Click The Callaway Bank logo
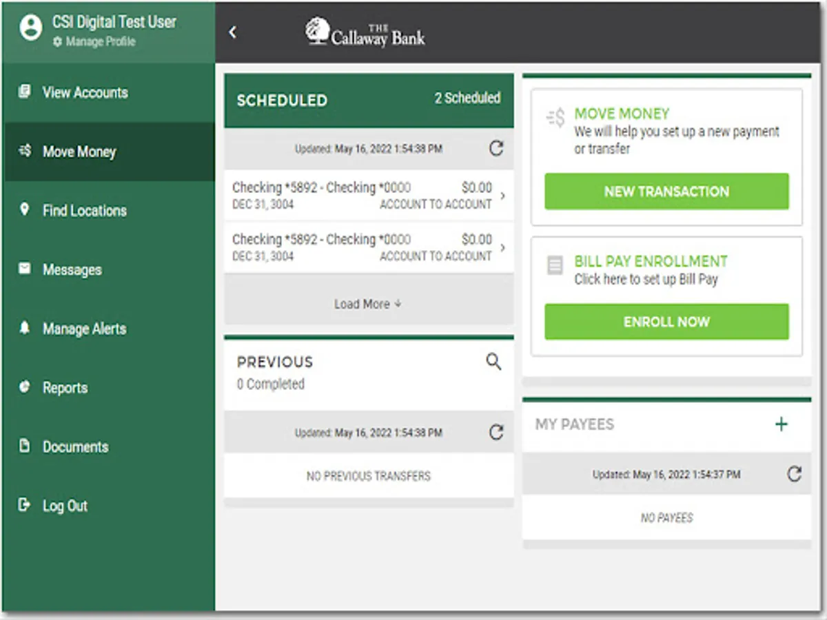Image resolution: width=827 pixels, height=620 pixels. pos(365,32)
